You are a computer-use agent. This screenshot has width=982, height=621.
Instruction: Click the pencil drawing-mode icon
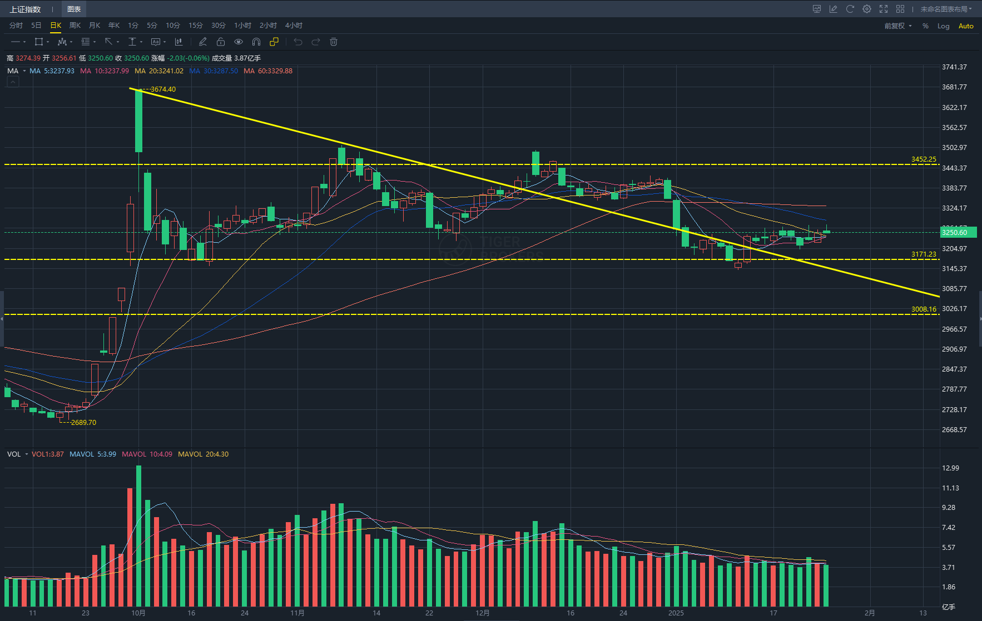click(x=203, y=42)
